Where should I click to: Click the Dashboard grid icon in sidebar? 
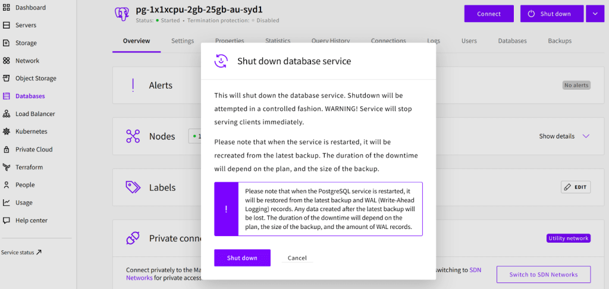6,7
